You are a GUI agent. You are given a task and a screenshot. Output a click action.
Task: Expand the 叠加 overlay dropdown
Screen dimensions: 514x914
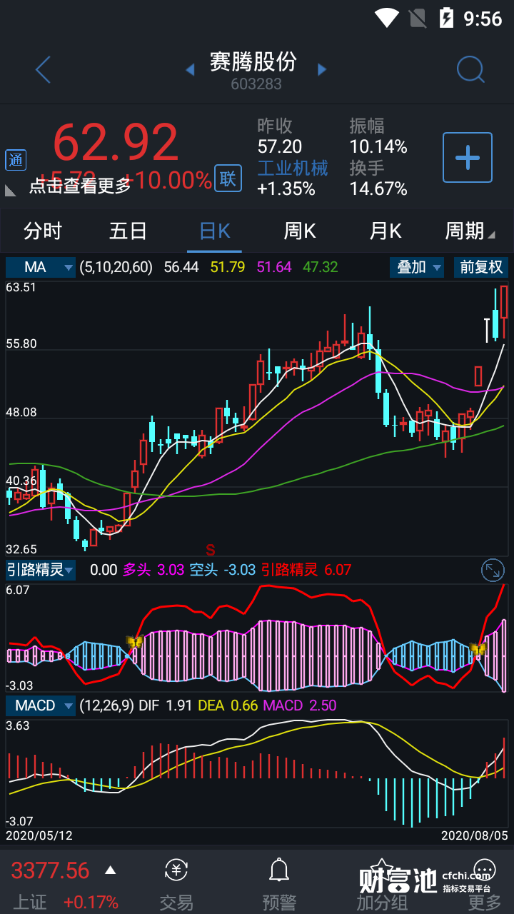pos(417,267)
